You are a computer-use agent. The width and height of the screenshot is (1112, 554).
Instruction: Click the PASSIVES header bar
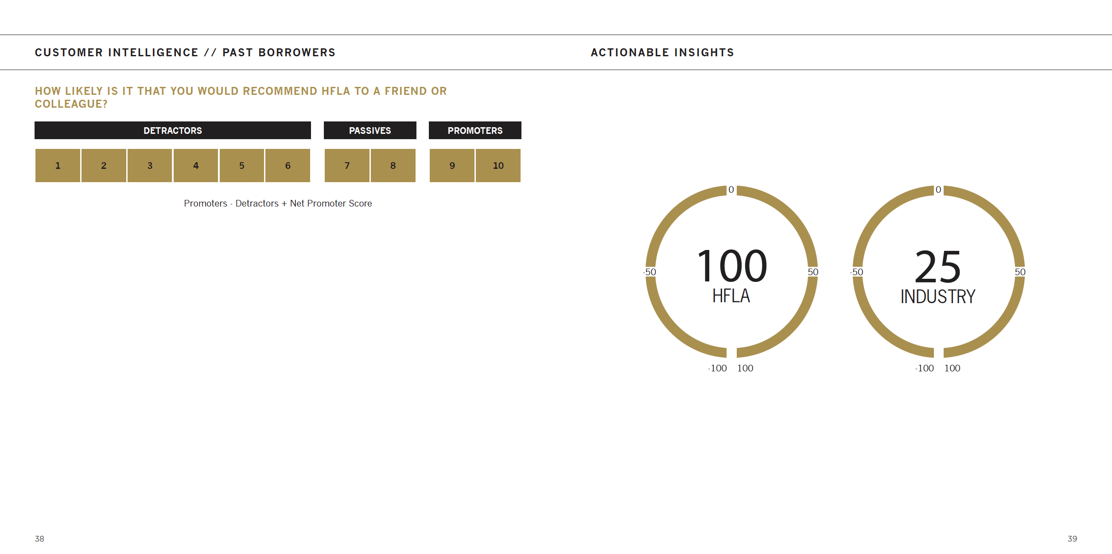pos(370,130)
